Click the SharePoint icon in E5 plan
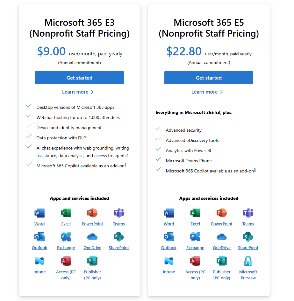The height and width of the screenshot is (301, 294). click(x=248, y=237)
